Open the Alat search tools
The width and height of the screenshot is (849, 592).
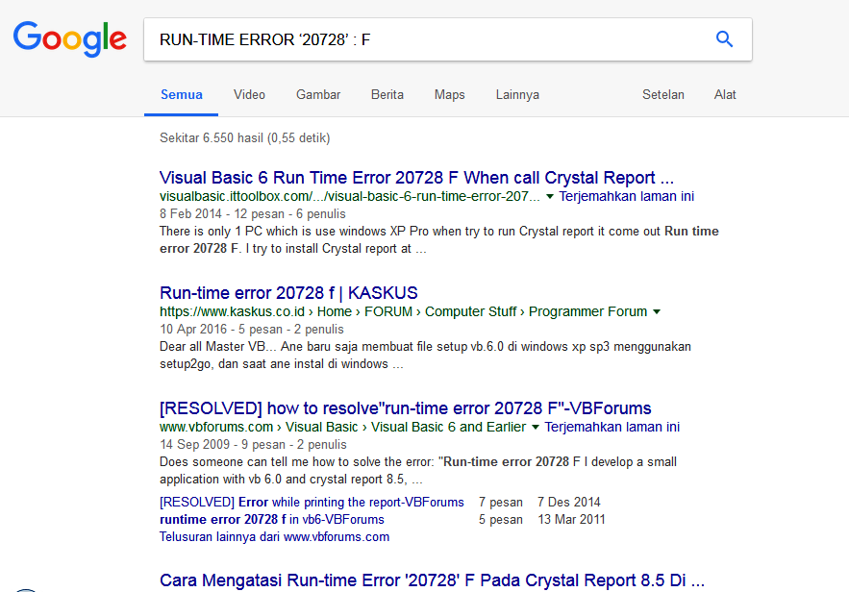[x=724, y=95]
